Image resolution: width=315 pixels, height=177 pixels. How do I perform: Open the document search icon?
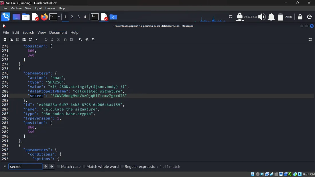80,39
